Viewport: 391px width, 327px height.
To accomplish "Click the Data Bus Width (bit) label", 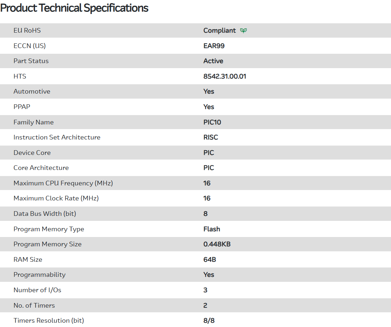I will point(45,214).
